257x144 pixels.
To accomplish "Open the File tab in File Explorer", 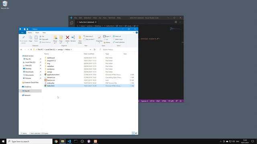I will 22,33.
